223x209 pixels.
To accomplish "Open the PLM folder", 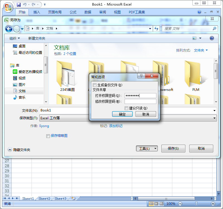I will [x=196, y=76].
